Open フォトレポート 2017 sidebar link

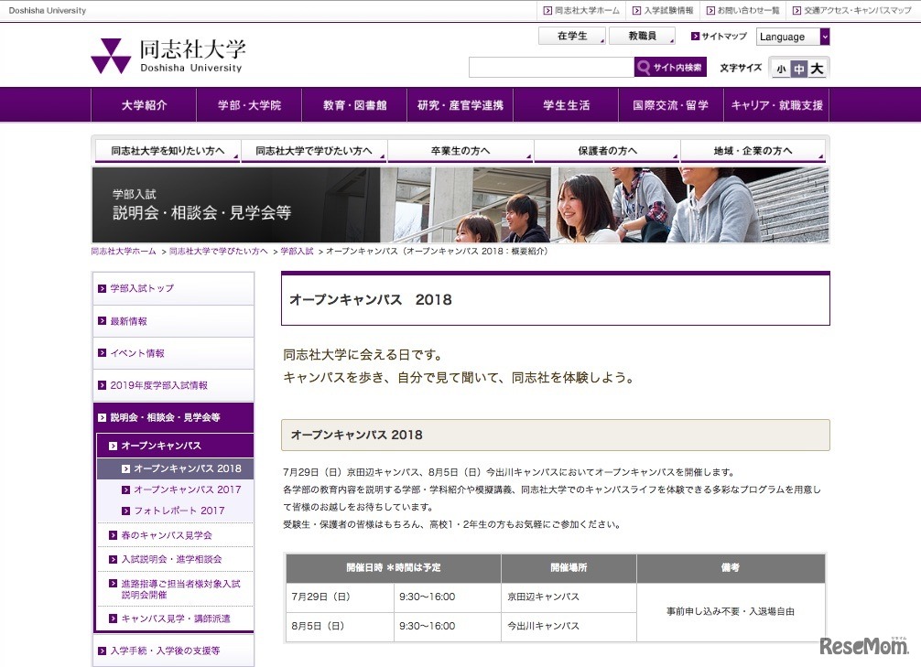point(179,511)
